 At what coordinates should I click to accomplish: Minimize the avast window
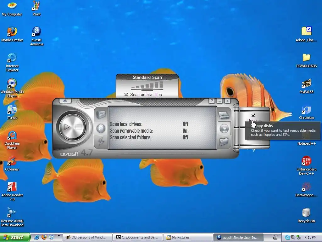point(219,101)
